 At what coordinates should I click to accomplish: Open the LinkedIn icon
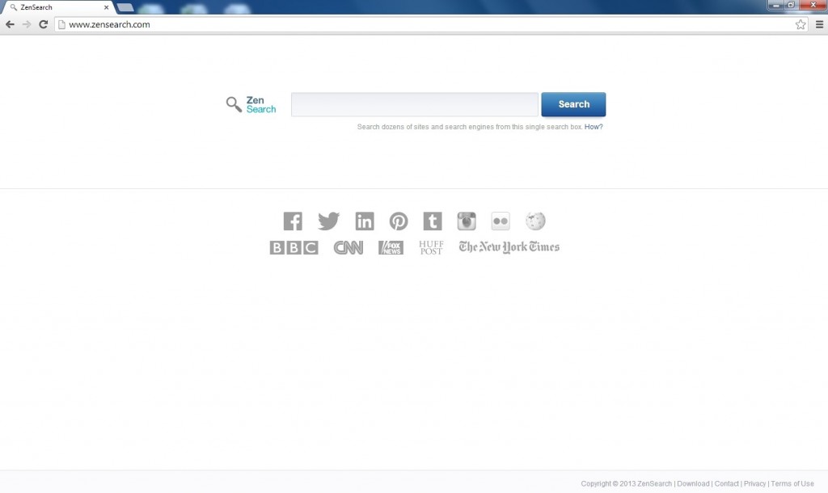(x=365, y=221)
